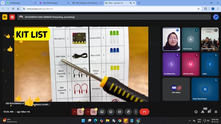Open the activities grid icon

click(216, 112)
